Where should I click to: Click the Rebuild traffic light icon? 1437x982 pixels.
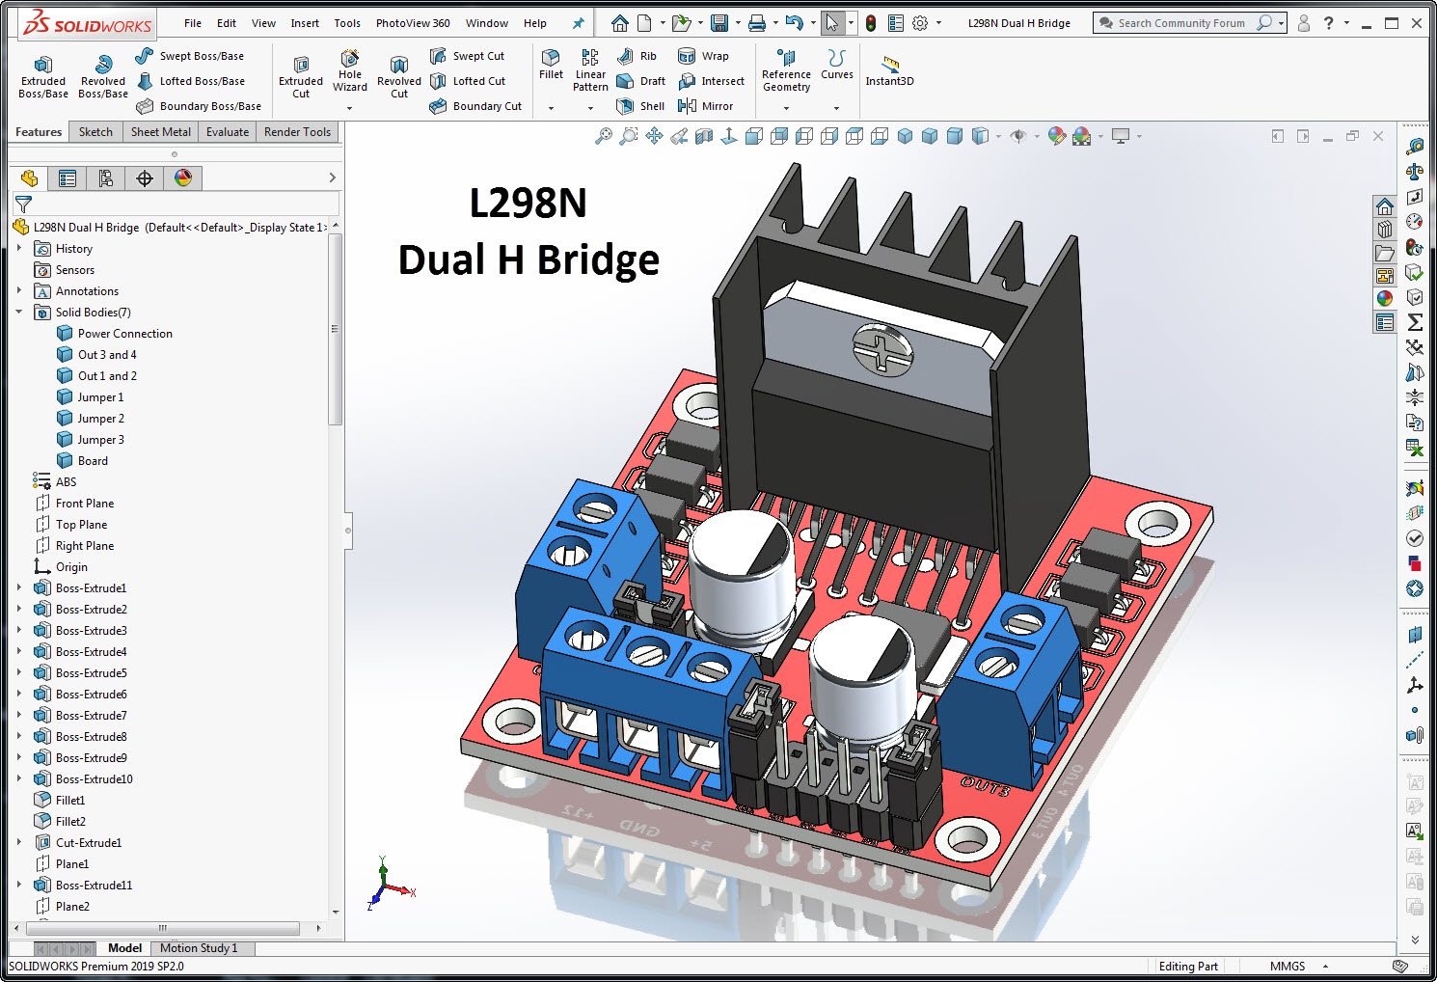click(871, 23)
